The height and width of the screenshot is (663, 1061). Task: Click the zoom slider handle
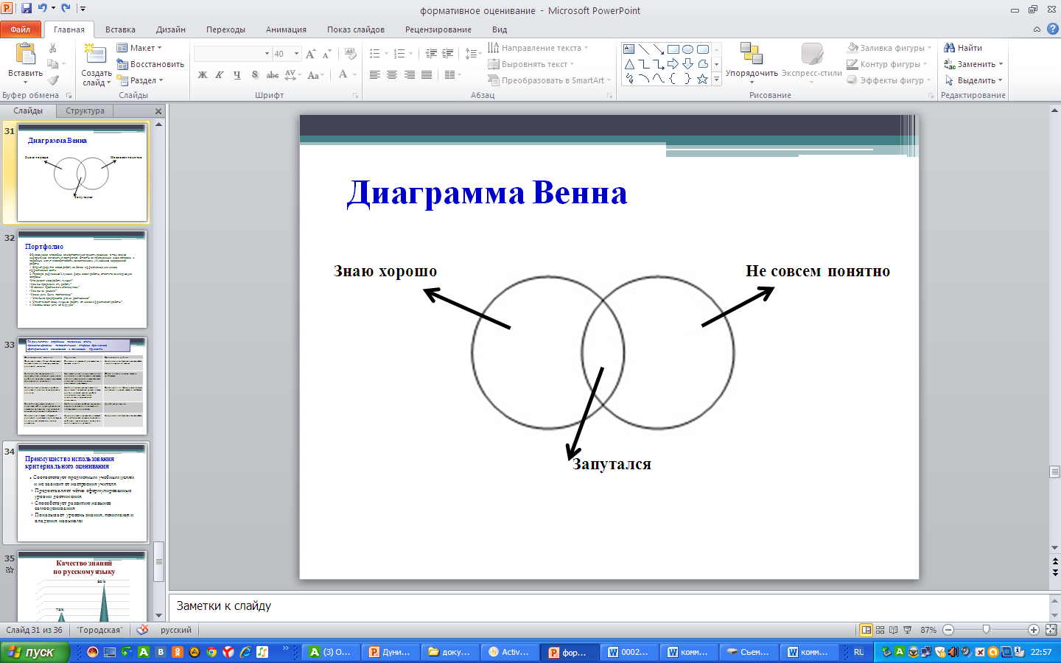click(986, 630)
